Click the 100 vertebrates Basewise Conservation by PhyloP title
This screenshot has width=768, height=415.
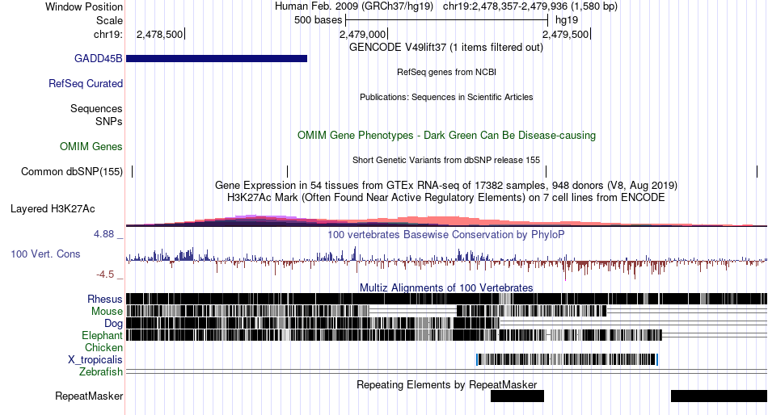446,235
